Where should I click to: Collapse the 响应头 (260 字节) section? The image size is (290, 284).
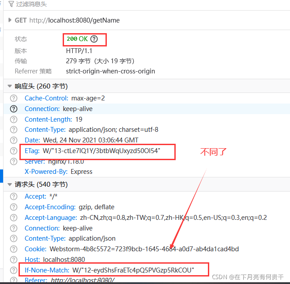pyautogui.click(x=10, y=86)
